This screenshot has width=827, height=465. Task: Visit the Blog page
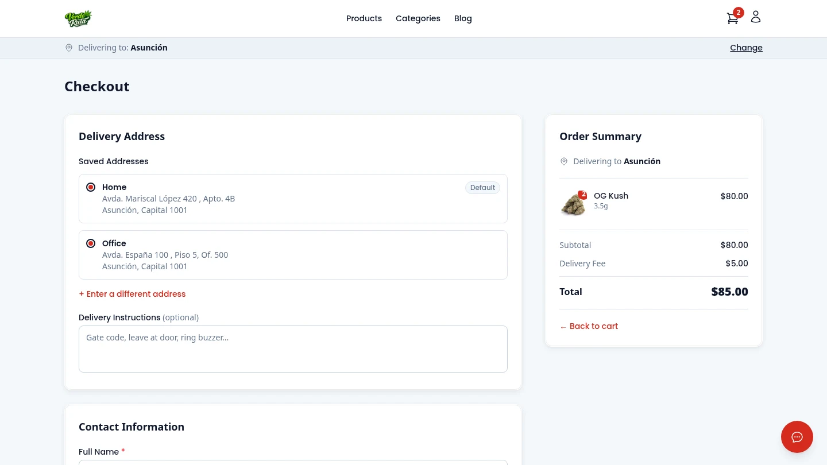(463, 18)
